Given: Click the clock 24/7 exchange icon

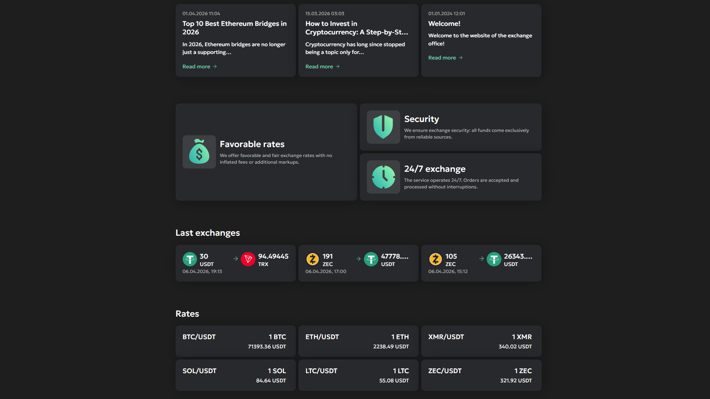Looking at the screenshot, I should tap(383, 177).
